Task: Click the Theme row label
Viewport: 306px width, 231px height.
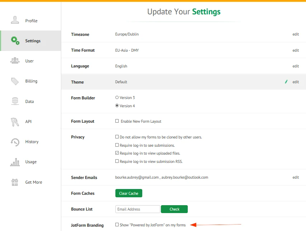Action: pyautogui.click(x=77, y=82)
